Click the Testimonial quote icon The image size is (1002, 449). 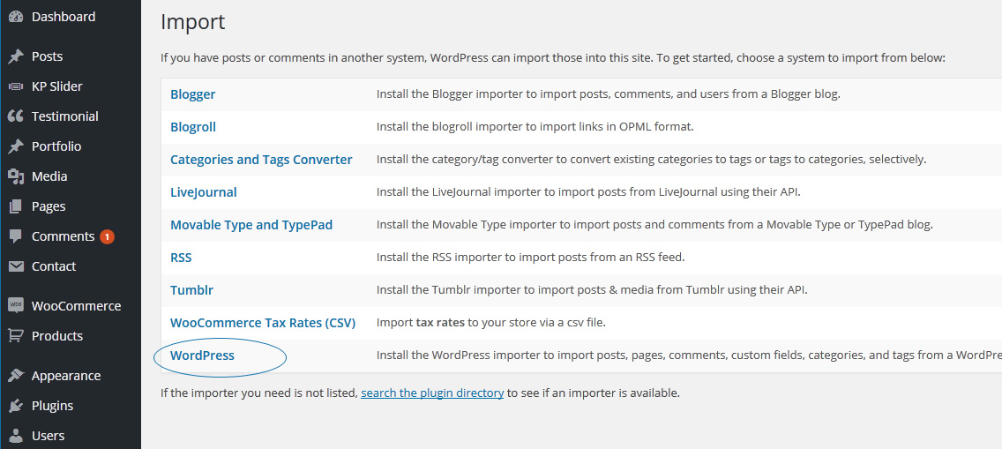[15, 116]
